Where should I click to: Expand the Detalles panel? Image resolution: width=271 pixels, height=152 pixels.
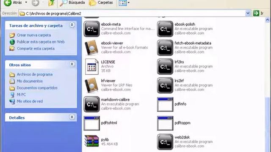click(x=72, y=117)
